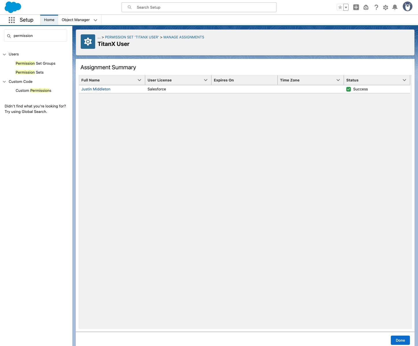Click the Success status text
This screenshot has width=418, height=346.
360,89
